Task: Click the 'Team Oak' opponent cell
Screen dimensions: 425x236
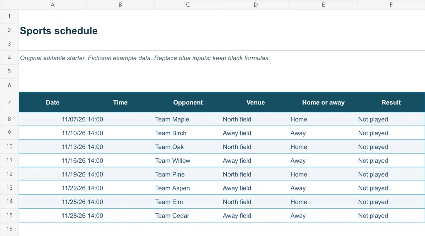Action: [x=188, y=147]
